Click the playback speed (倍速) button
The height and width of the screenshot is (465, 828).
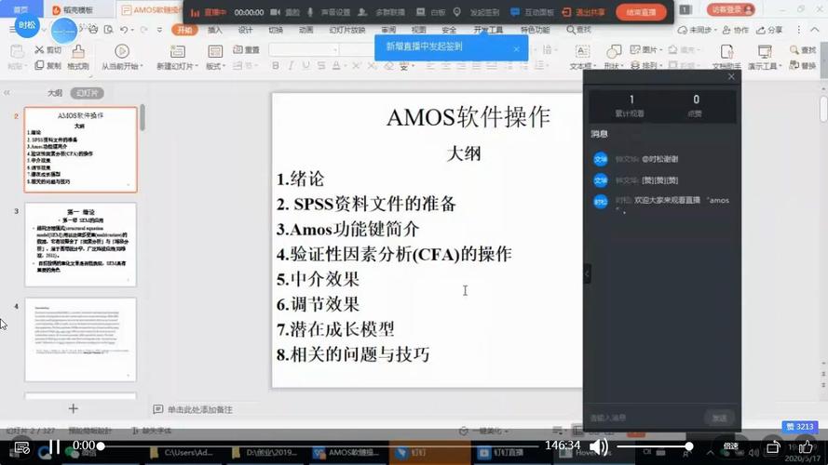click(731, 446)
